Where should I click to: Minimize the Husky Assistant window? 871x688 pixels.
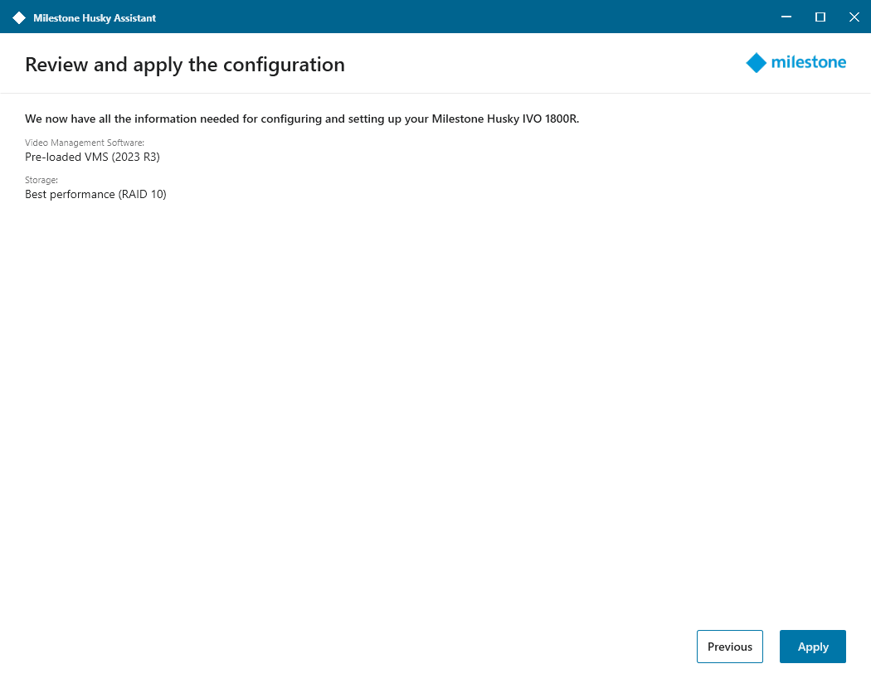(x=786, y=17)
